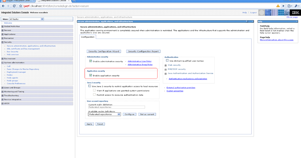301x158 pixels.
Task: Open More information about this page link
Action: (x=277, y=40)
